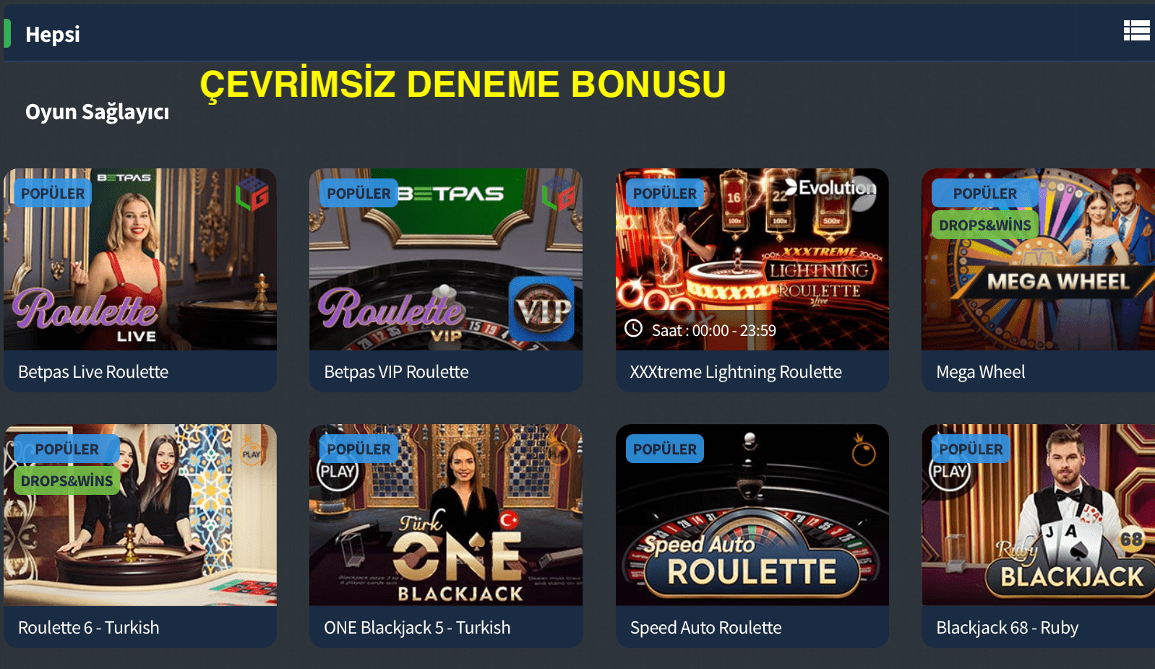Click the PLAY logo on Blackjack 68 Ruby

tap(948, 472)
